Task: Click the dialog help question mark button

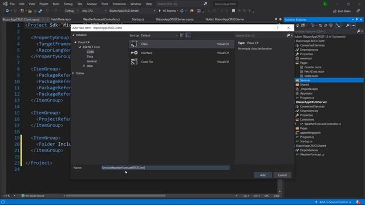Action: (278, 28)
